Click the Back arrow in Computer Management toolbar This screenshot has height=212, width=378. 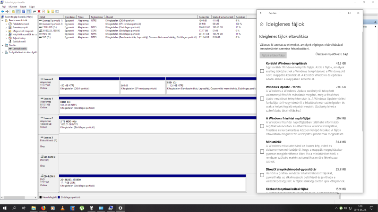coord(3,11)
